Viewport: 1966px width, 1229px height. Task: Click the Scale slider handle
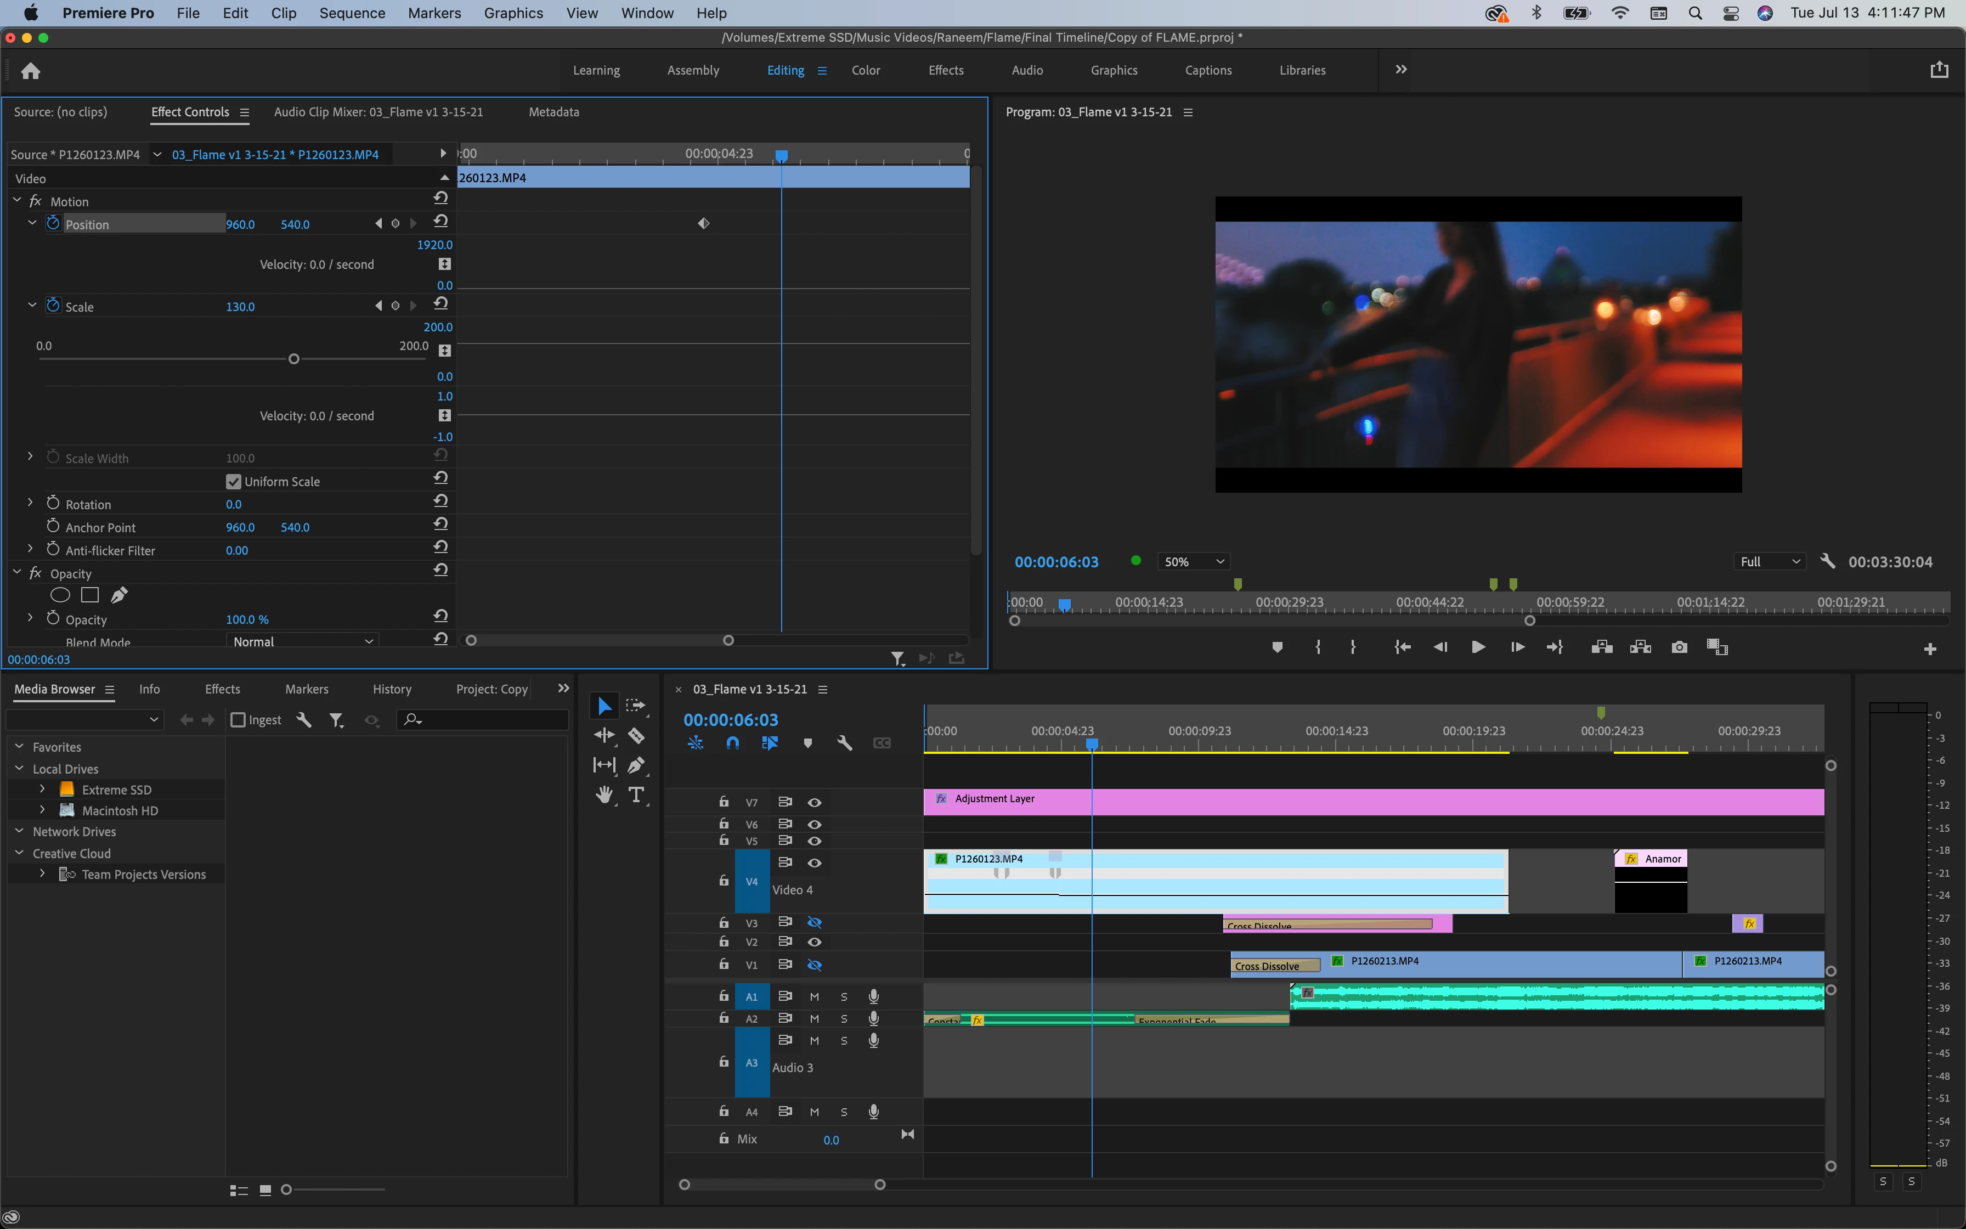point(294,358)
